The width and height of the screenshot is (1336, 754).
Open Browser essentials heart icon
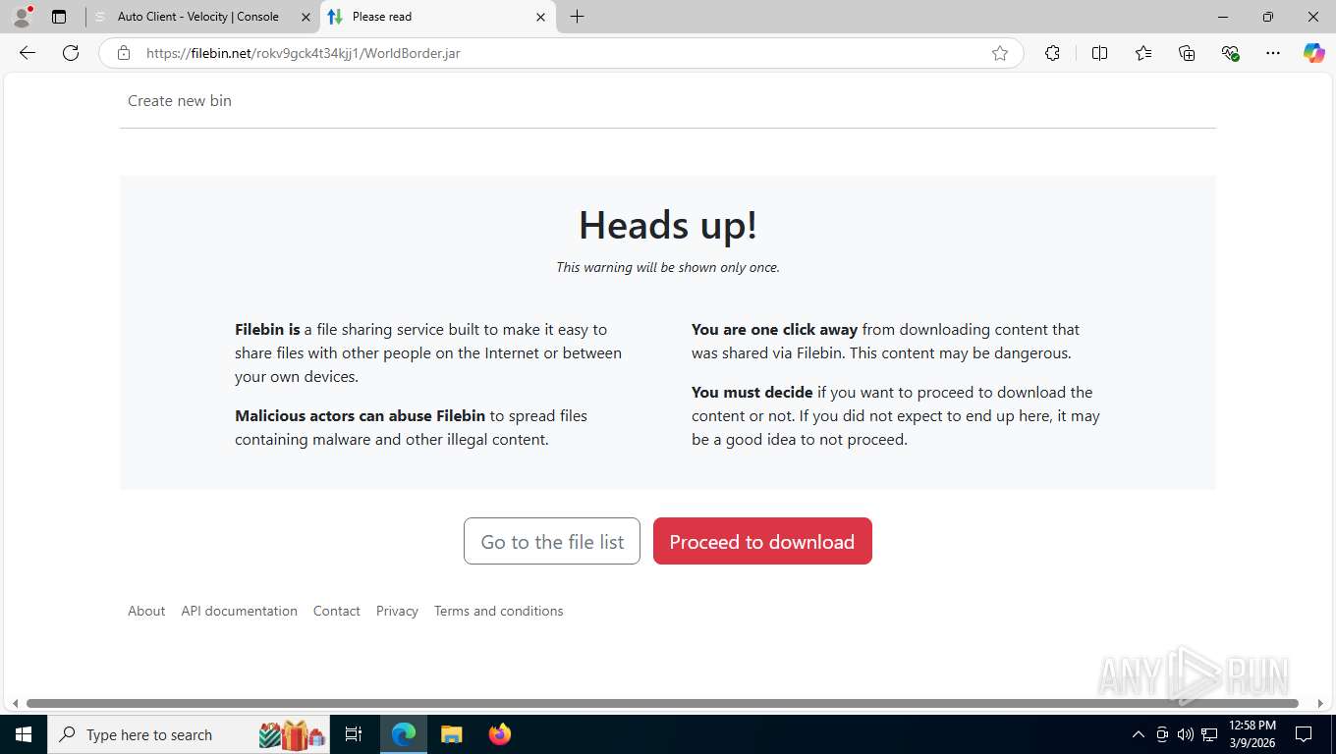pos(1230,53)
